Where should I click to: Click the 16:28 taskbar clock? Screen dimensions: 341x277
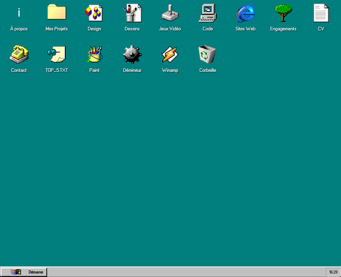click(x=333, y=272)
